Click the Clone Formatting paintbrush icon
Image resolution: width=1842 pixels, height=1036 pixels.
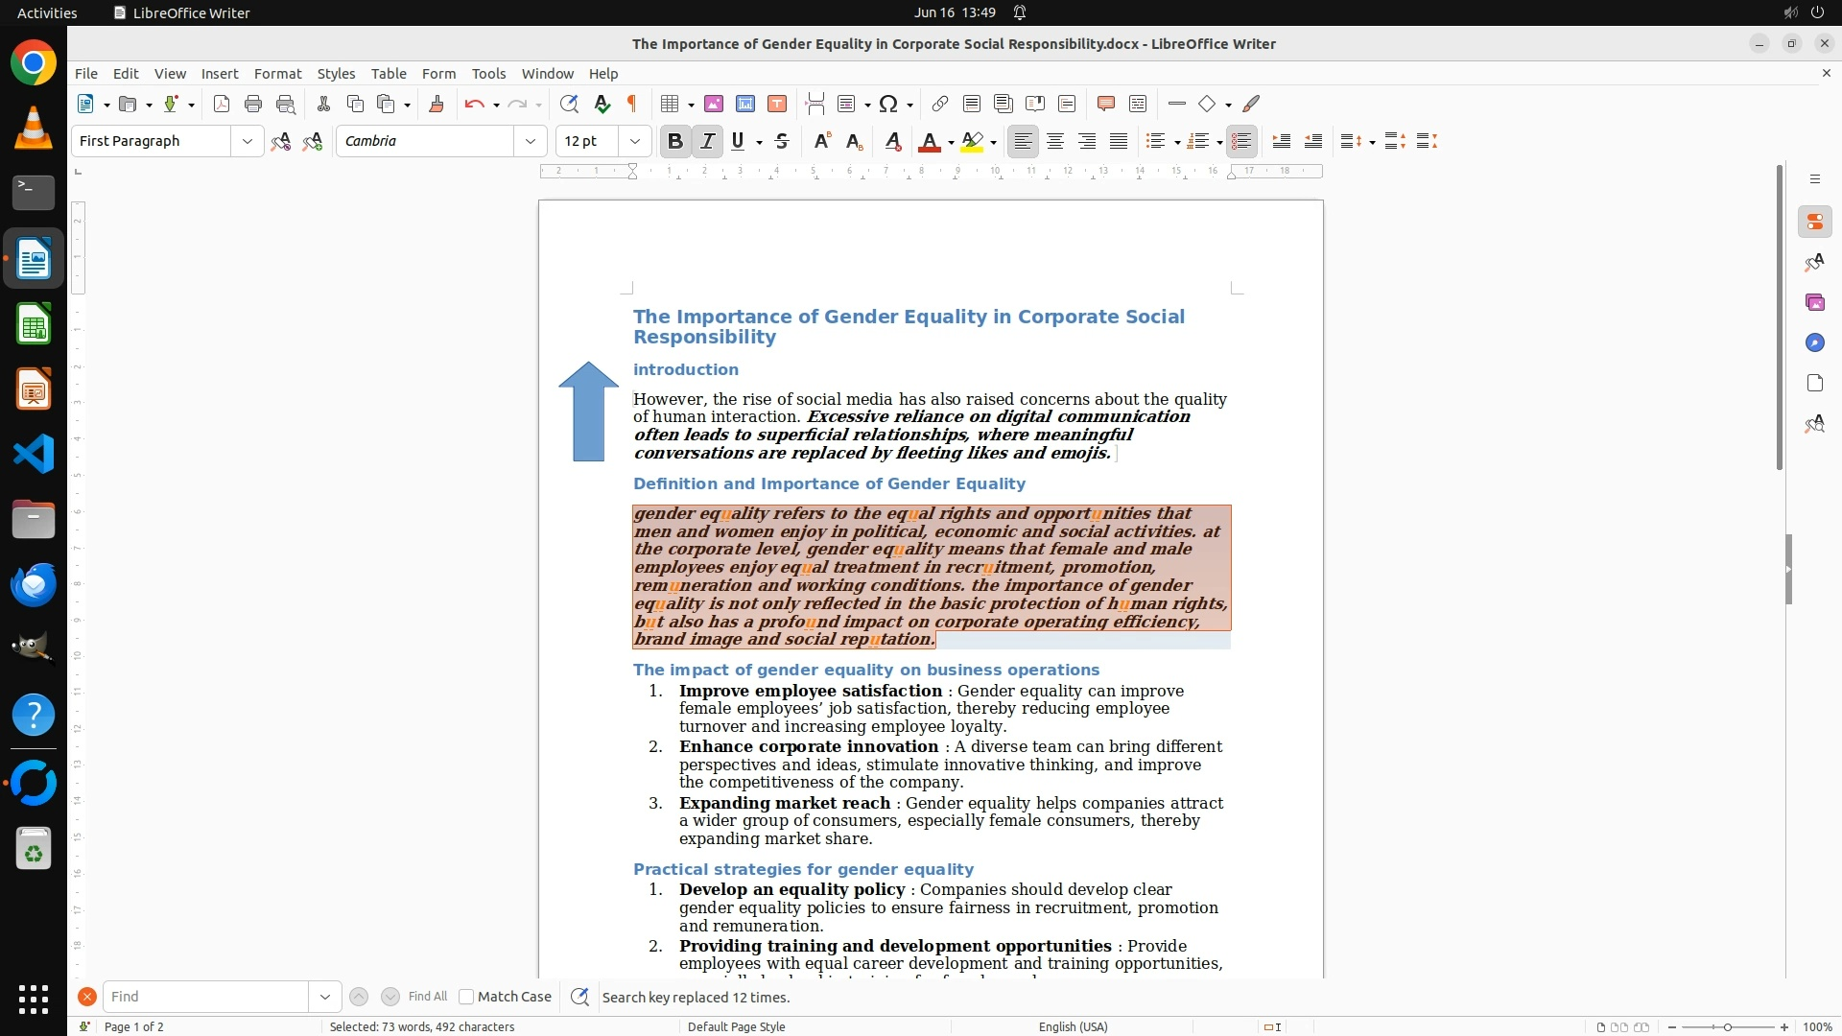437,105
